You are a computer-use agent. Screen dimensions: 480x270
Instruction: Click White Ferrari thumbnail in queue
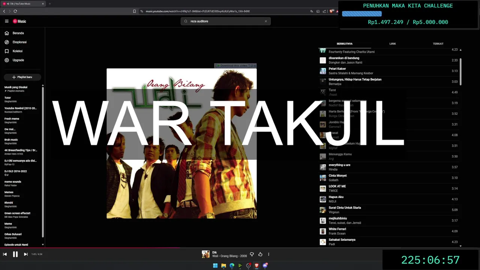point(323,231)
